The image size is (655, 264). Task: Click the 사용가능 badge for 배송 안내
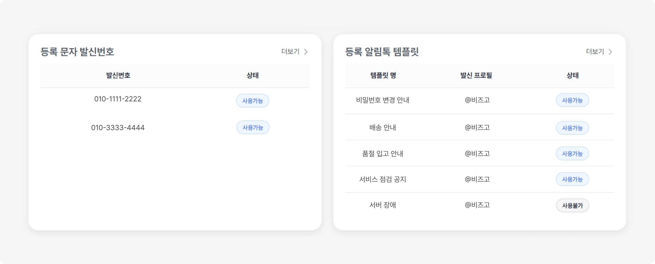click(x=572, y=128)
